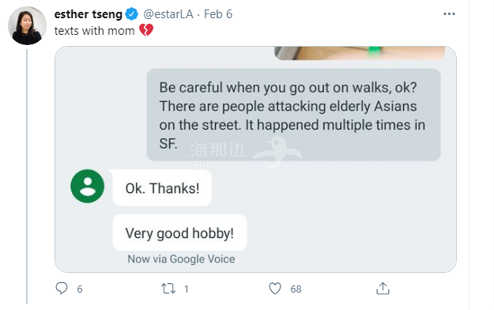Open the attached text message screenshot
The image size is (494, 310).
click(x=255, y=159)
